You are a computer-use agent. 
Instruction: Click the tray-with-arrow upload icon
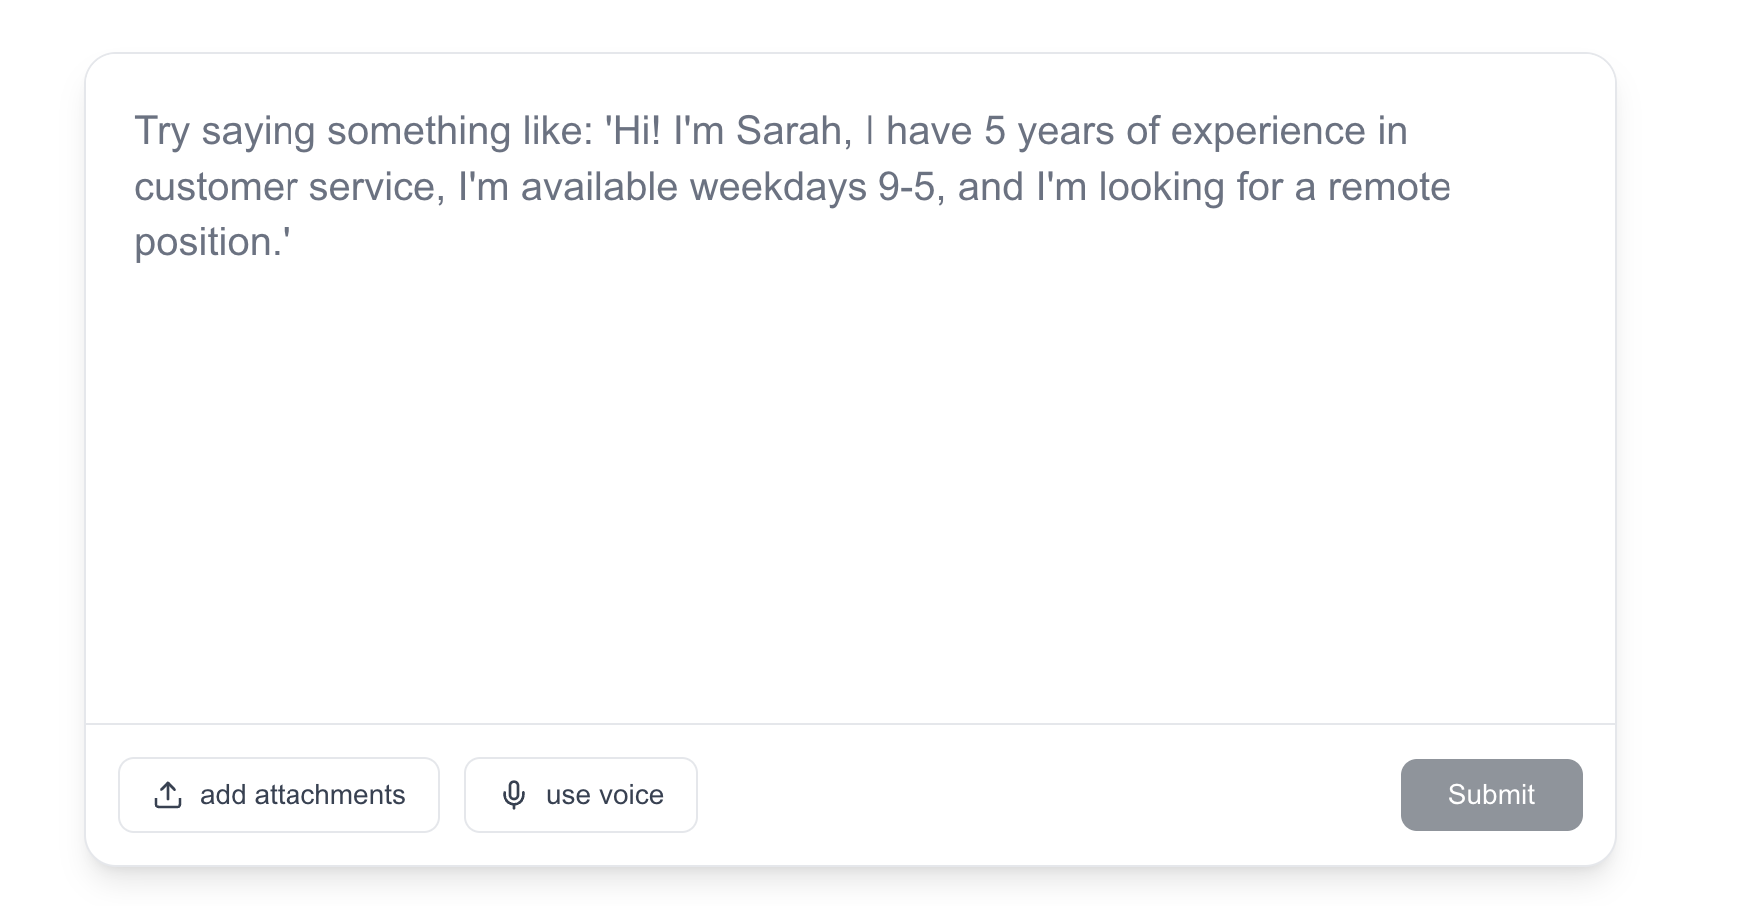pos(168,795)
